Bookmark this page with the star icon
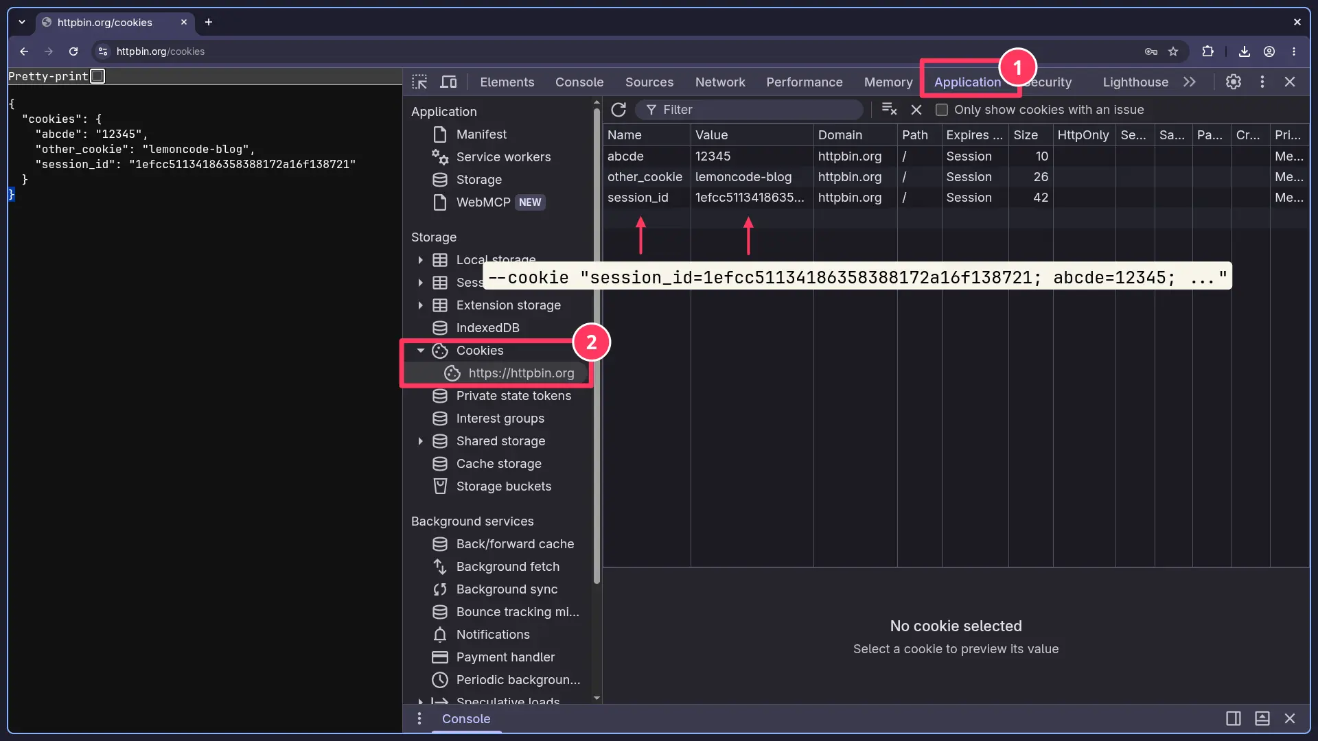Screen dimensions: 1318x741 [x=1173, y=51]
